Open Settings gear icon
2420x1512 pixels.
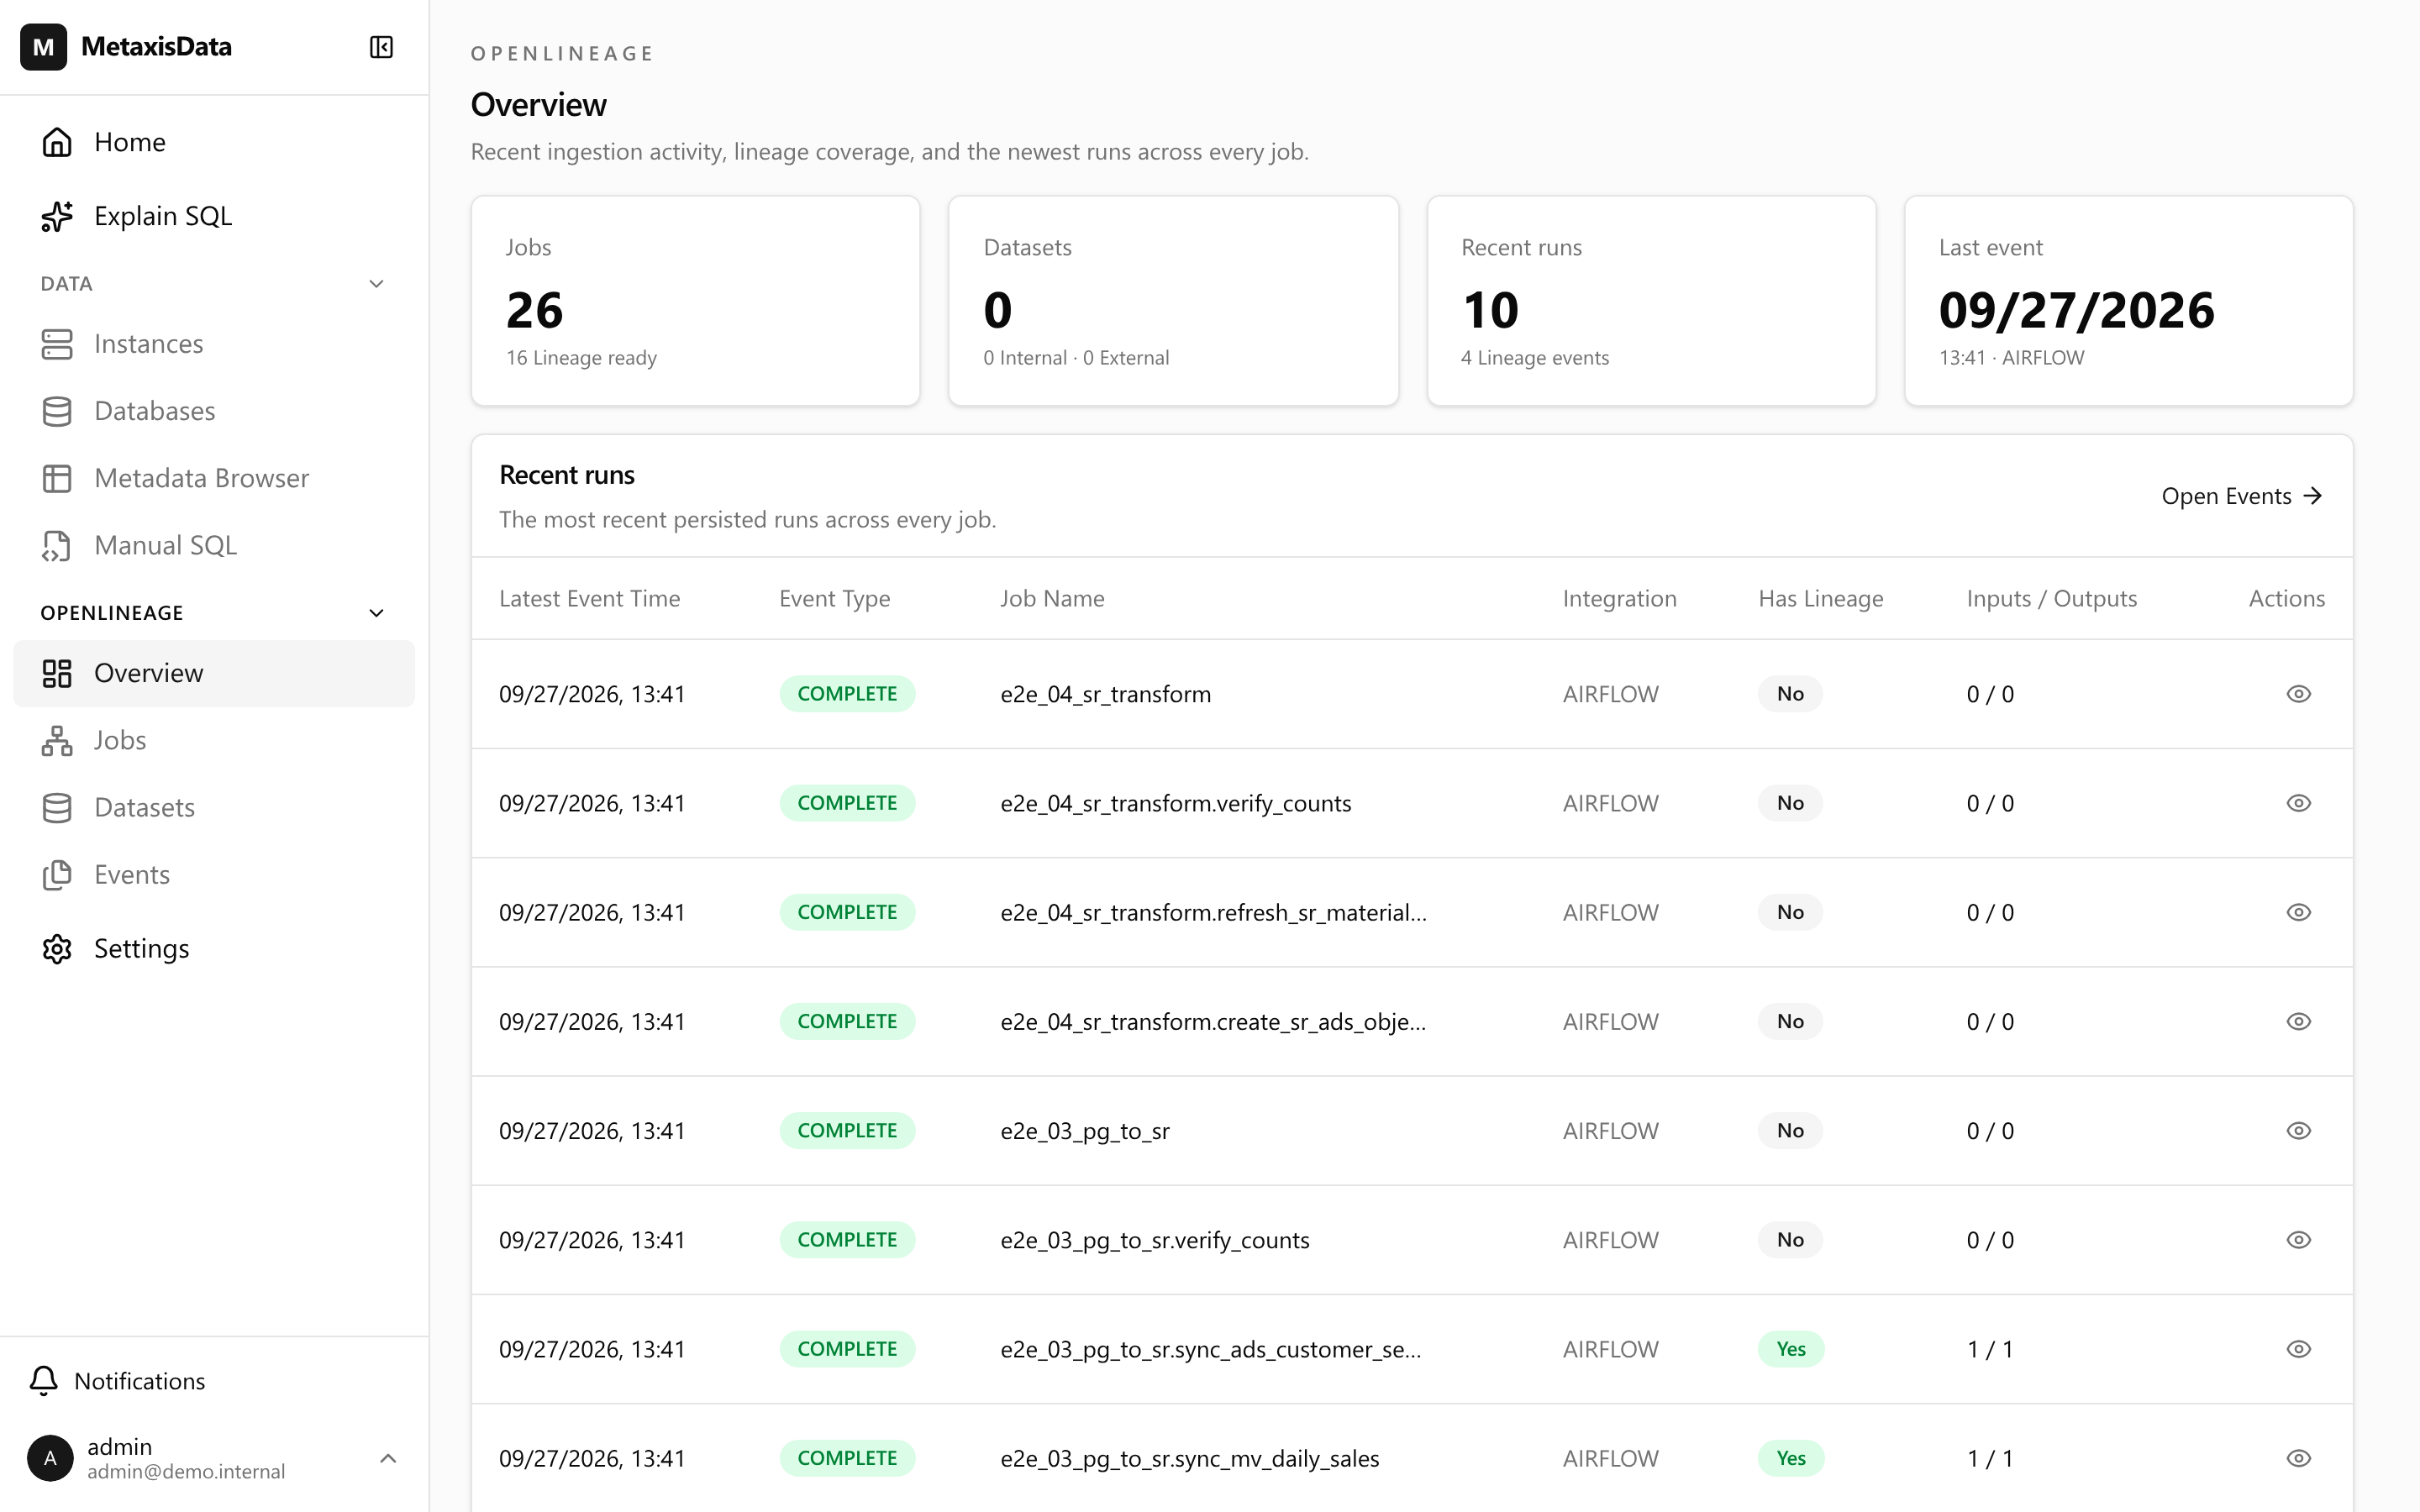57,949
